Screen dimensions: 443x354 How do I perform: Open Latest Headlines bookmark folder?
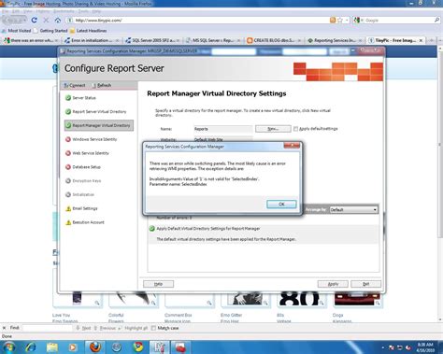click(x=89, y=31)
